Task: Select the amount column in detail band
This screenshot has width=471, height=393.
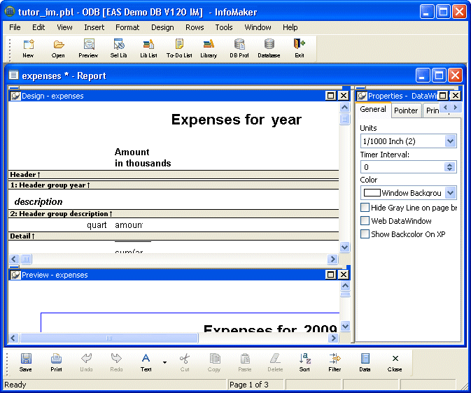Action: [129, 225]
